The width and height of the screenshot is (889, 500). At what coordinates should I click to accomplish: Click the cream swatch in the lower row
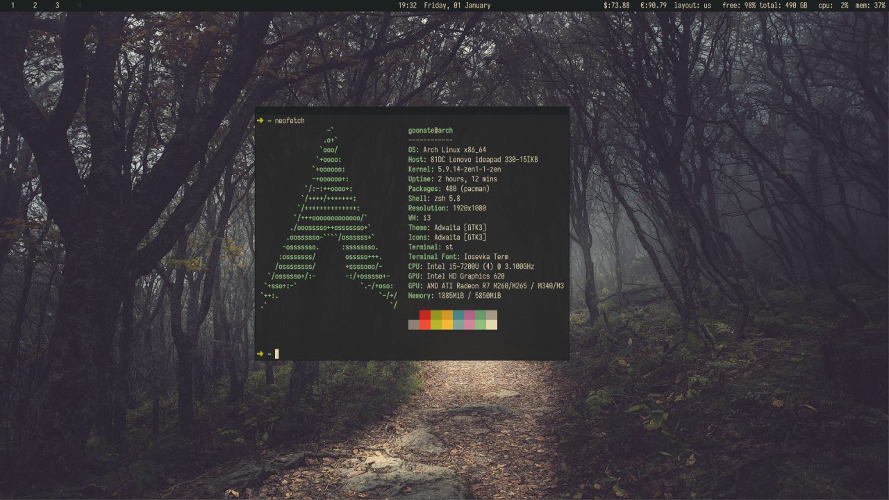(x=492, y=324)
